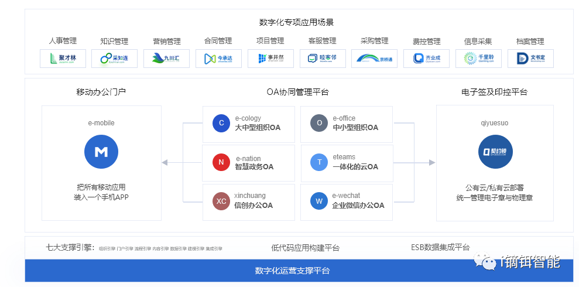Open the 事井然 project management logo

pyautogui.click(x=270, y=59)
